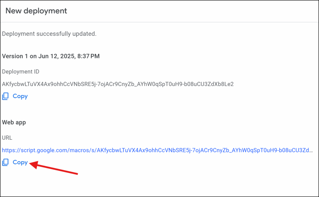Image resolution: width=319 pixels, height=197 pixels.
Task: Click the Deployment ID string starting with AKfycbw
Action: click(x=118, y=84)
